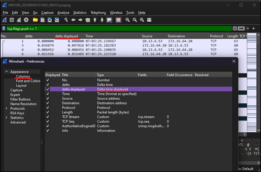Image resolution: width=261 pixels, height=172 pixels.
Task: Click tcp.stream field in TCP Stream row
Action: pyautogui.click(x=146, y=117)
